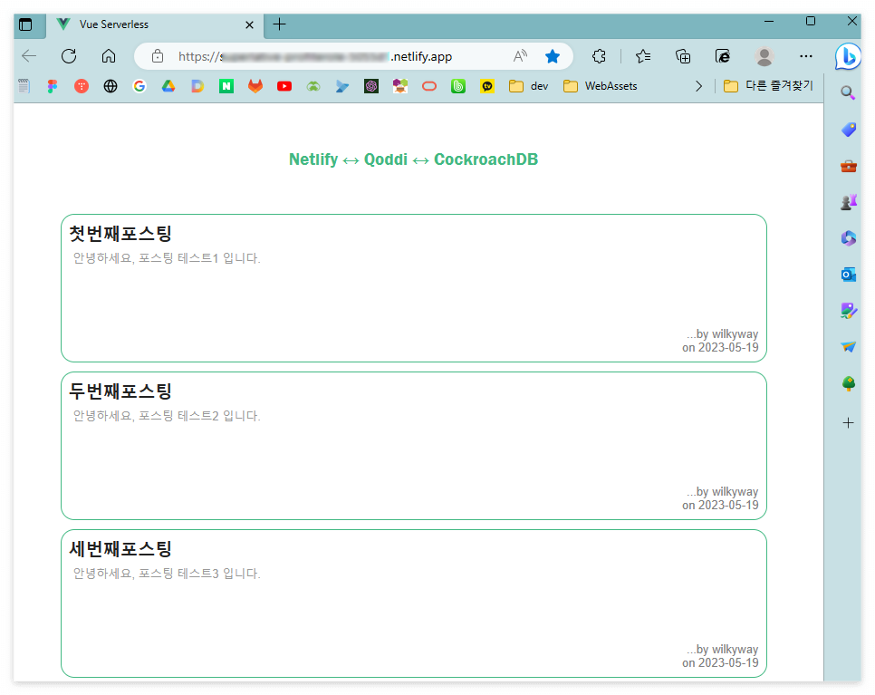This screenshot has height=695, width=875.
Task: Open the WebAssets bookmarks folder
Action: click(x=600, y=86)
